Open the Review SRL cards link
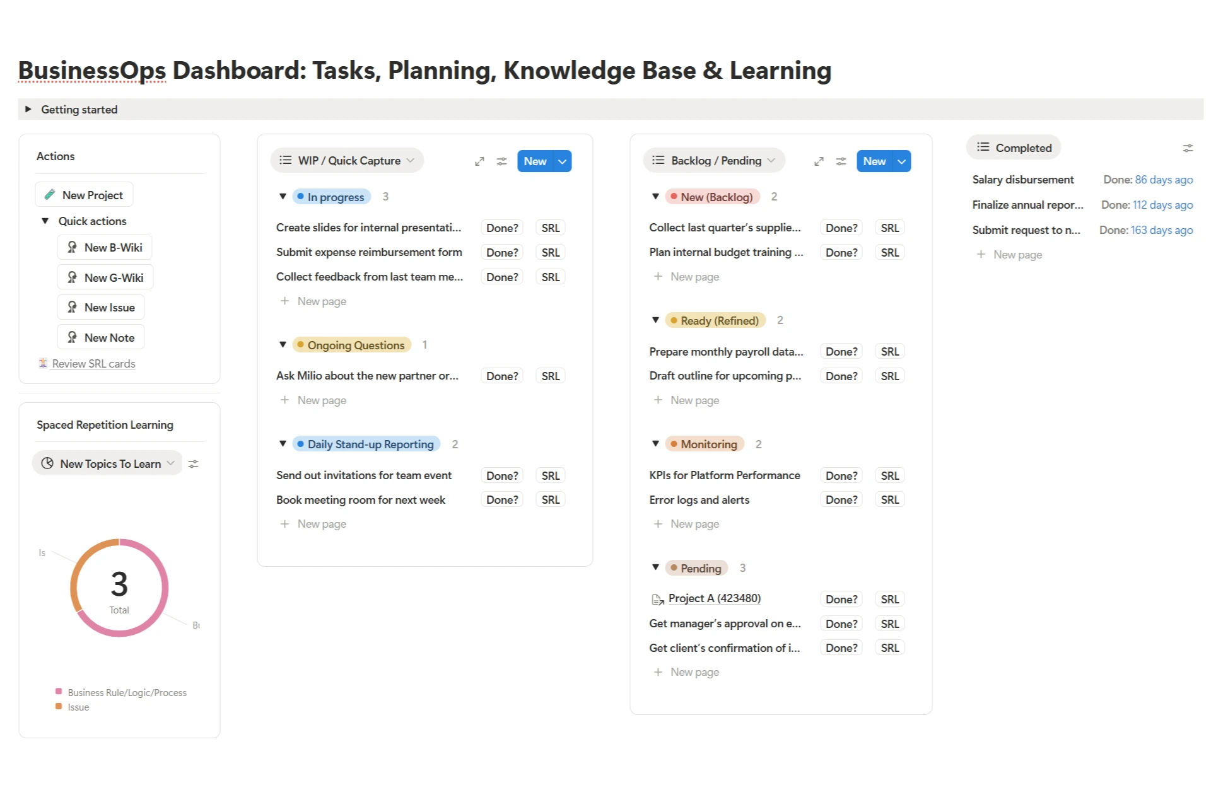This screenshot has width=1211, height=807. [93, 364]
